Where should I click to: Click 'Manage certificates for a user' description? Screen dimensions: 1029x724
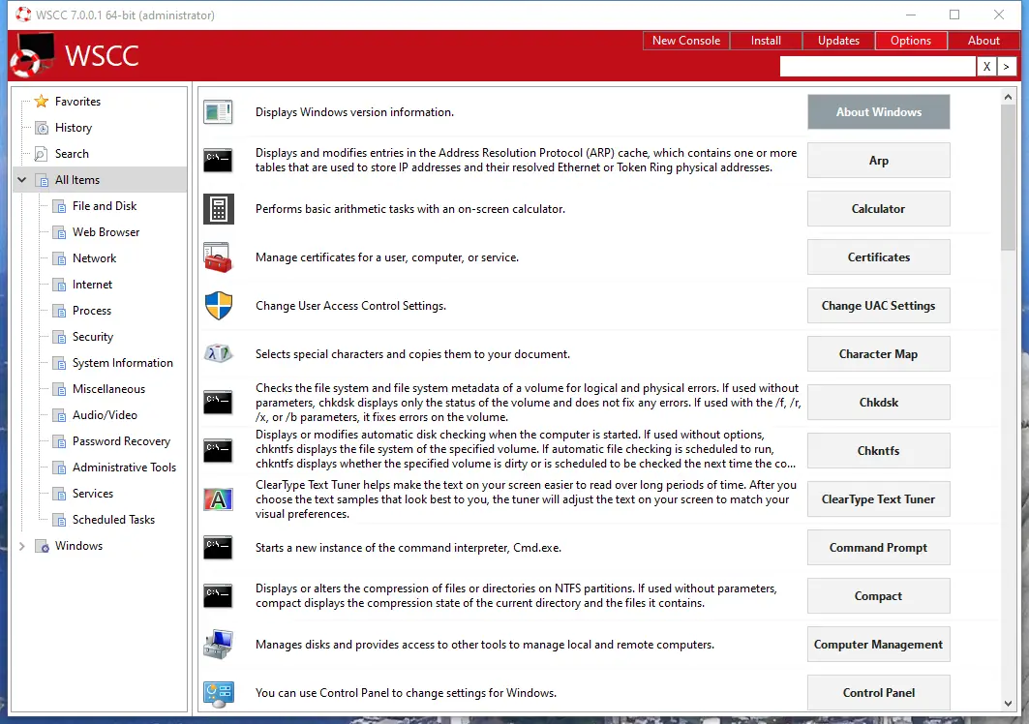point(387,257)
